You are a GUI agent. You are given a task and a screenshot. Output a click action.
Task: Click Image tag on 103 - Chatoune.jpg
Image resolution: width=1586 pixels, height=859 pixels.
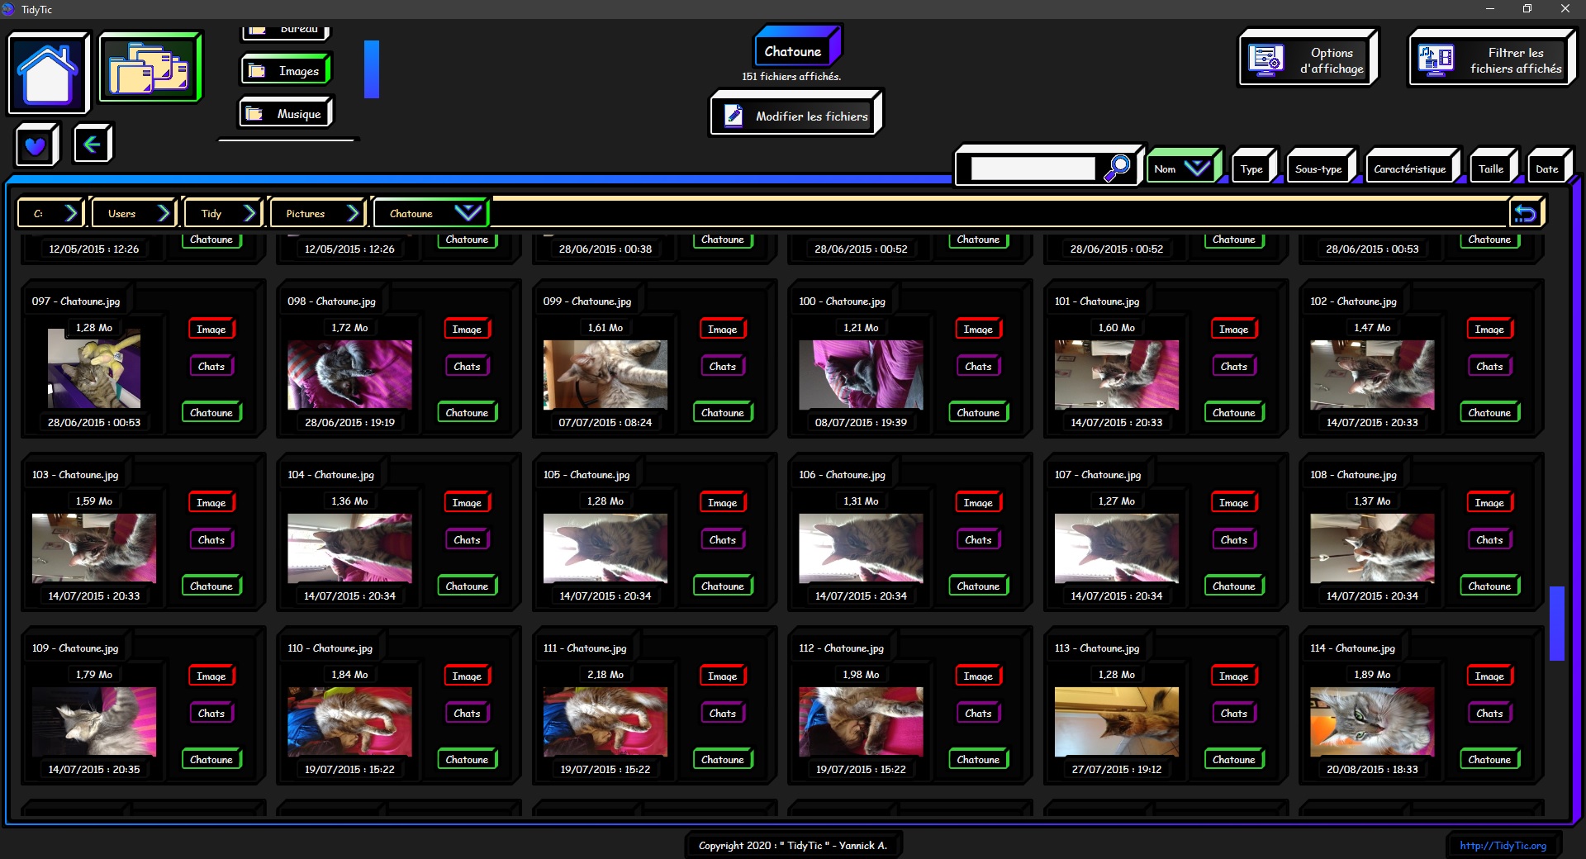point(211,502)
